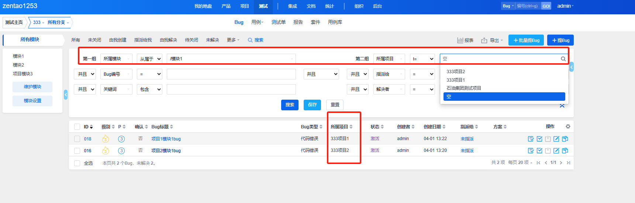This screenshot has width=635, height=203.
Task: Click the resolve icon for bug 016
Action: pos(539,151)
